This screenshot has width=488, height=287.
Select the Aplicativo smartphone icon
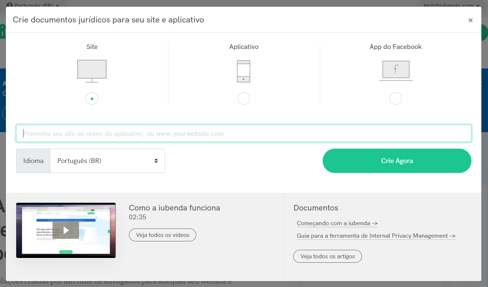click(244, 71)
